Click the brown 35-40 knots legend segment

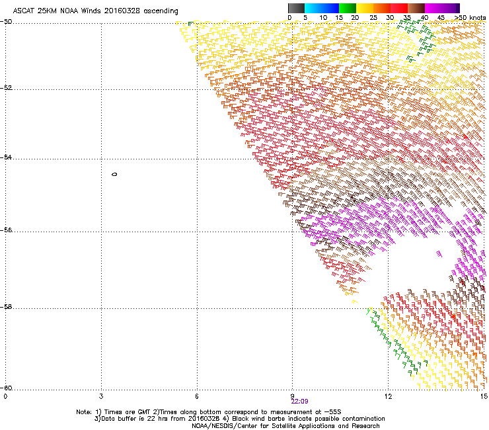coord(416,8)
